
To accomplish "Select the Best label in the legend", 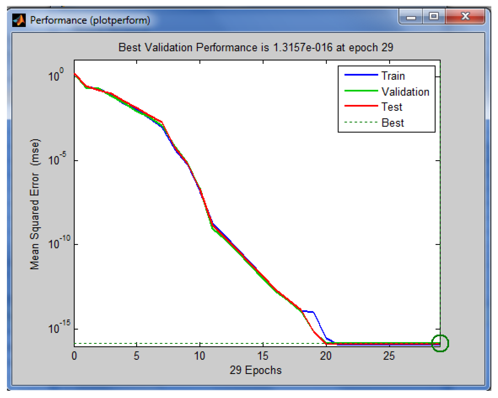I will [x=393, y=123].
